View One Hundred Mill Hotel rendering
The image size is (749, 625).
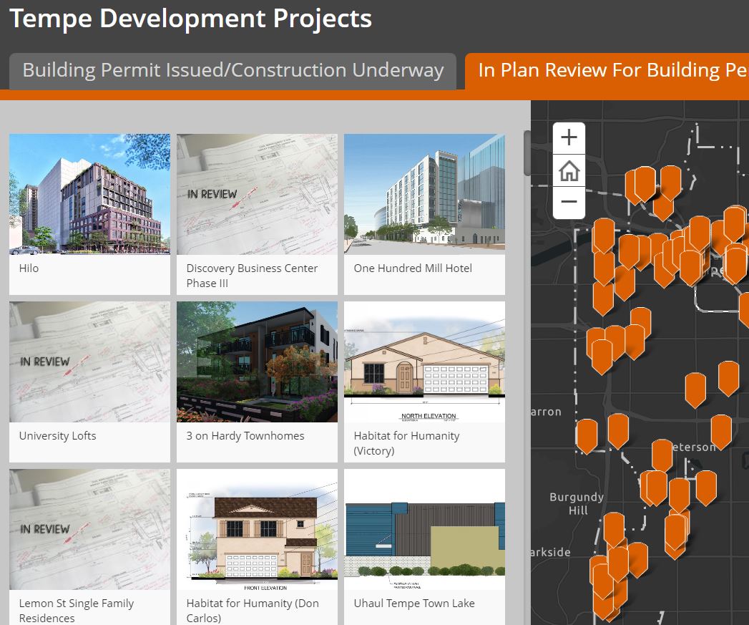pyautogui.click(x=424, y=194)
